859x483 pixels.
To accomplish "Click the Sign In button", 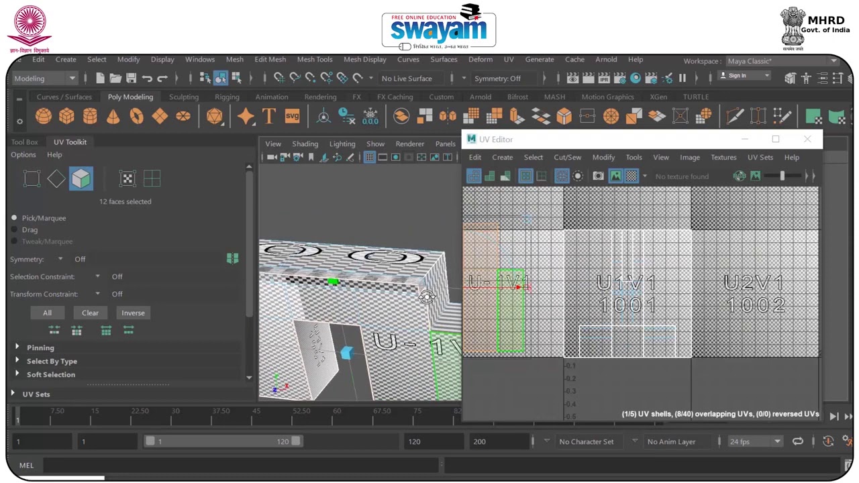I will pyautogui.click(x=744, y=76).
